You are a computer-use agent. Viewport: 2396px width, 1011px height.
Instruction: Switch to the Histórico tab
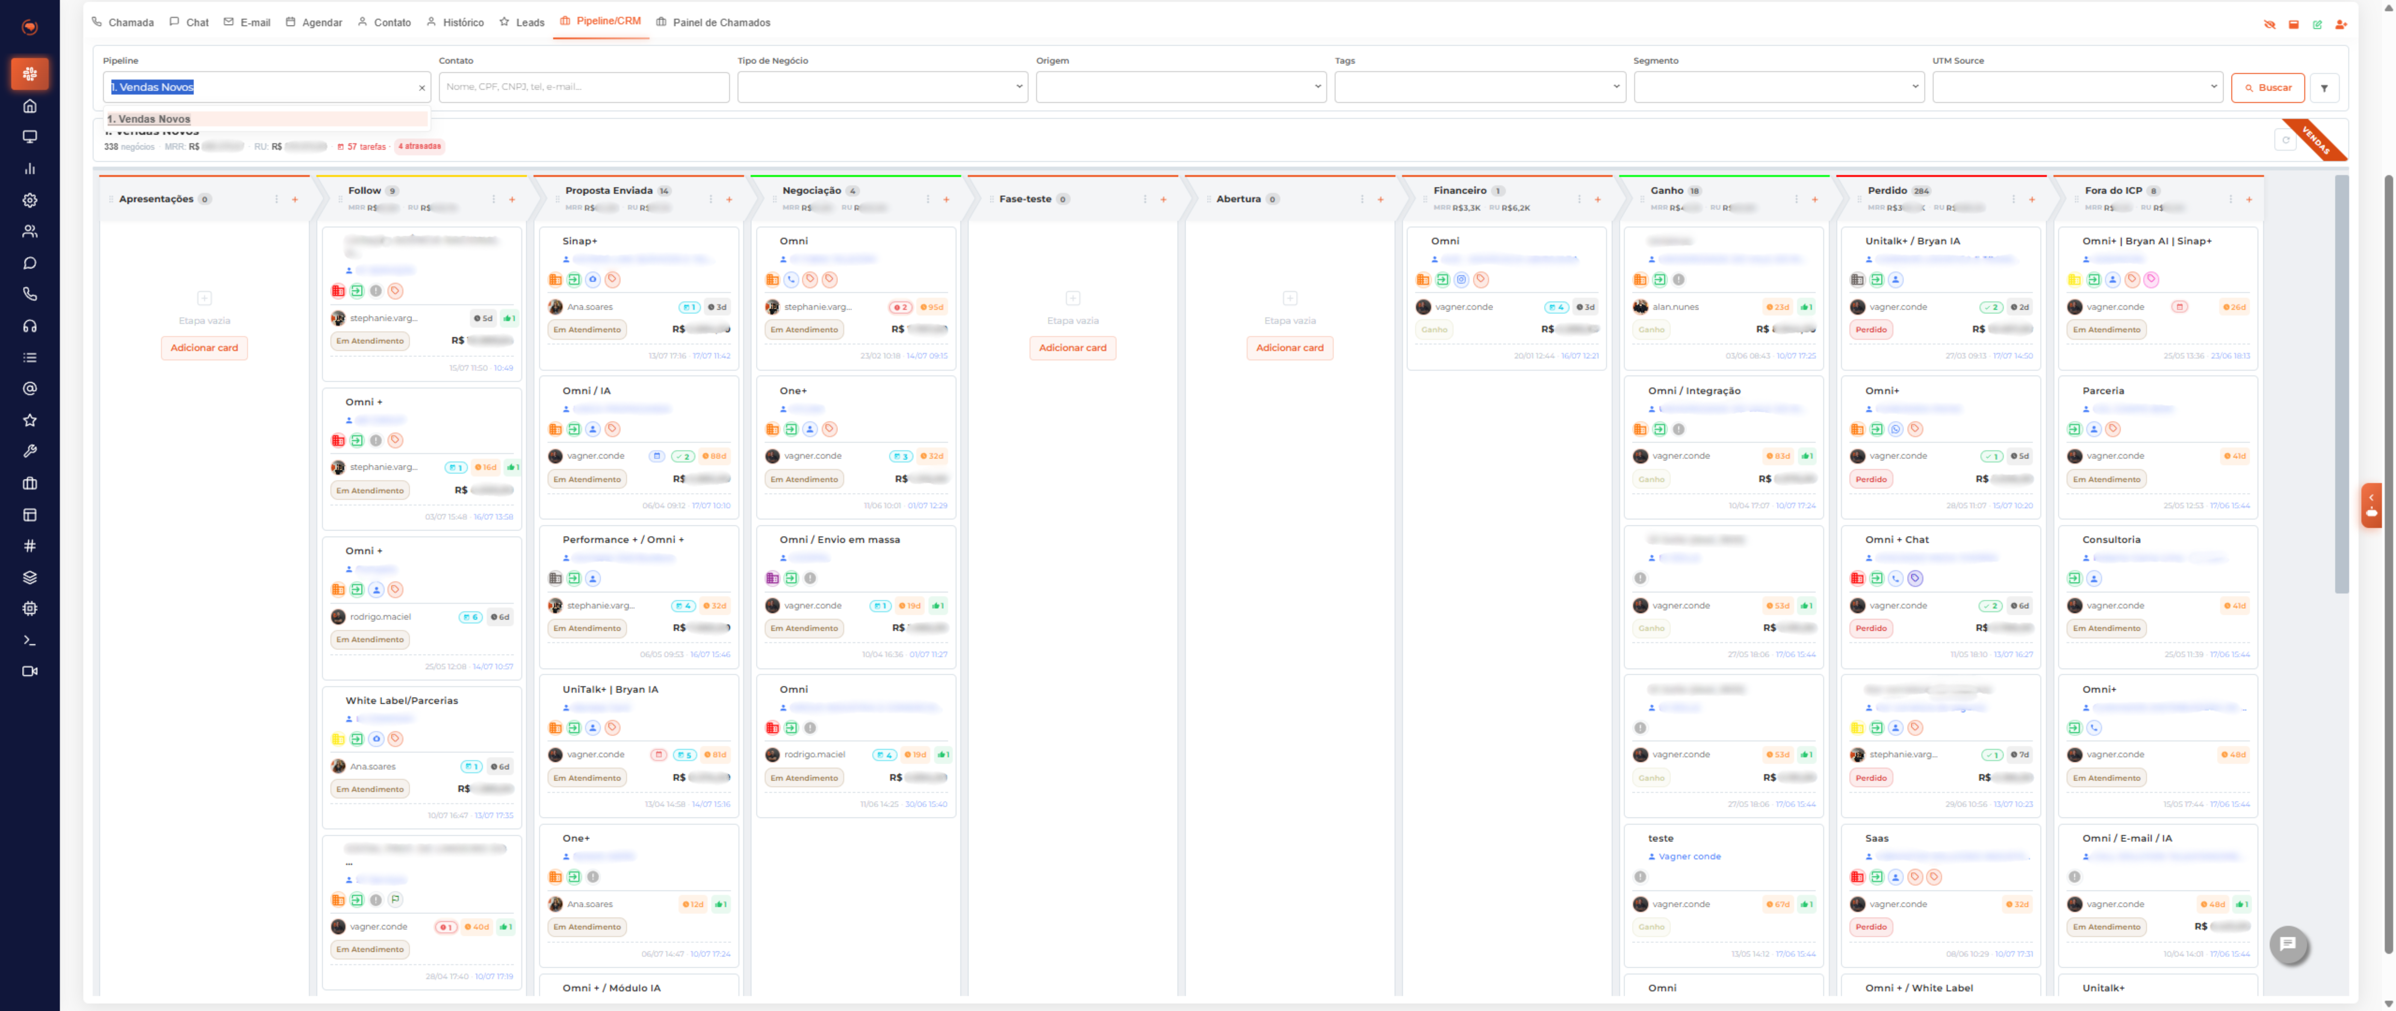455,22
